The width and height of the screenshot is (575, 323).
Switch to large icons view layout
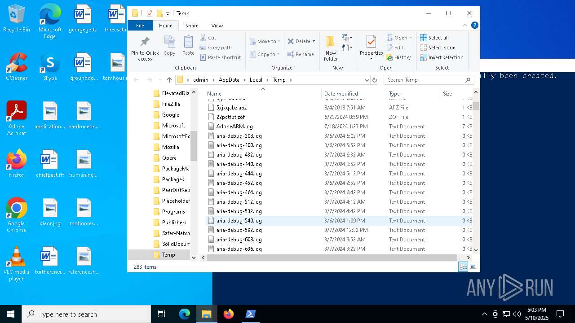(473, 266)
